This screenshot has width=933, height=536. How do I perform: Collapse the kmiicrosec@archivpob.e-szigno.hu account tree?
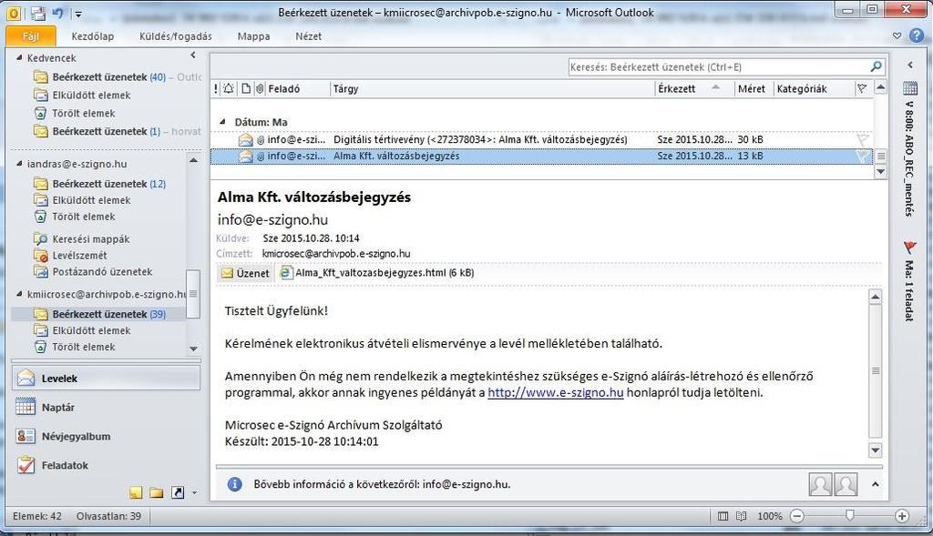pyautogui.click(x=19, y=294)
